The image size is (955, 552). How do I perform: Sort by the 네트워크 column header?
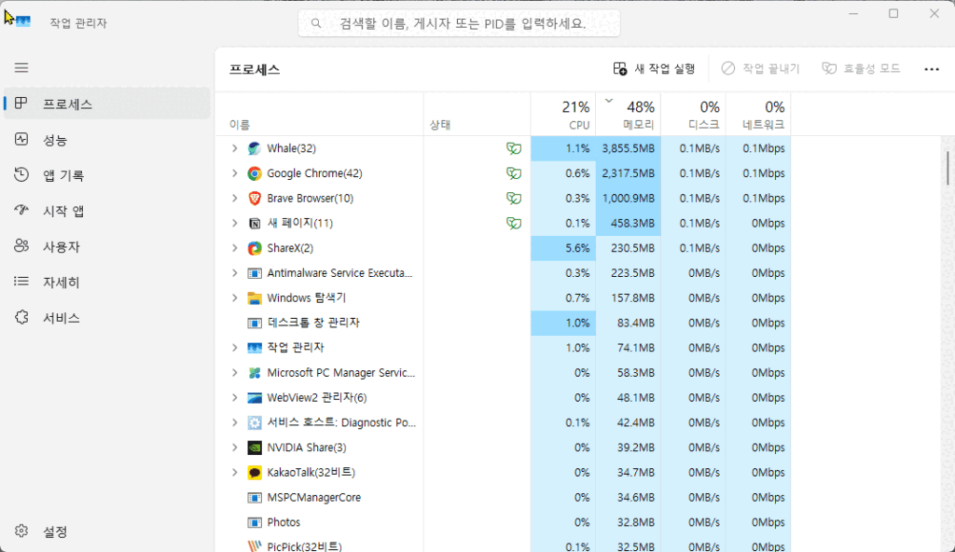(758, 115)
